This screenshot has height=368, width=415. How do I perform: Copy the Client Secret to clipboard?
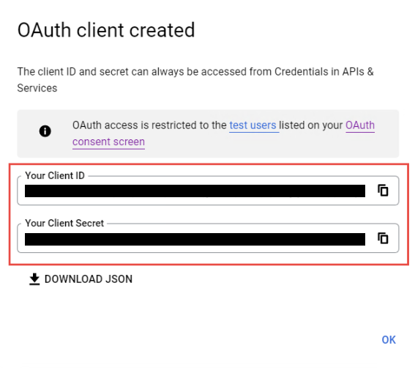point(383,238)
